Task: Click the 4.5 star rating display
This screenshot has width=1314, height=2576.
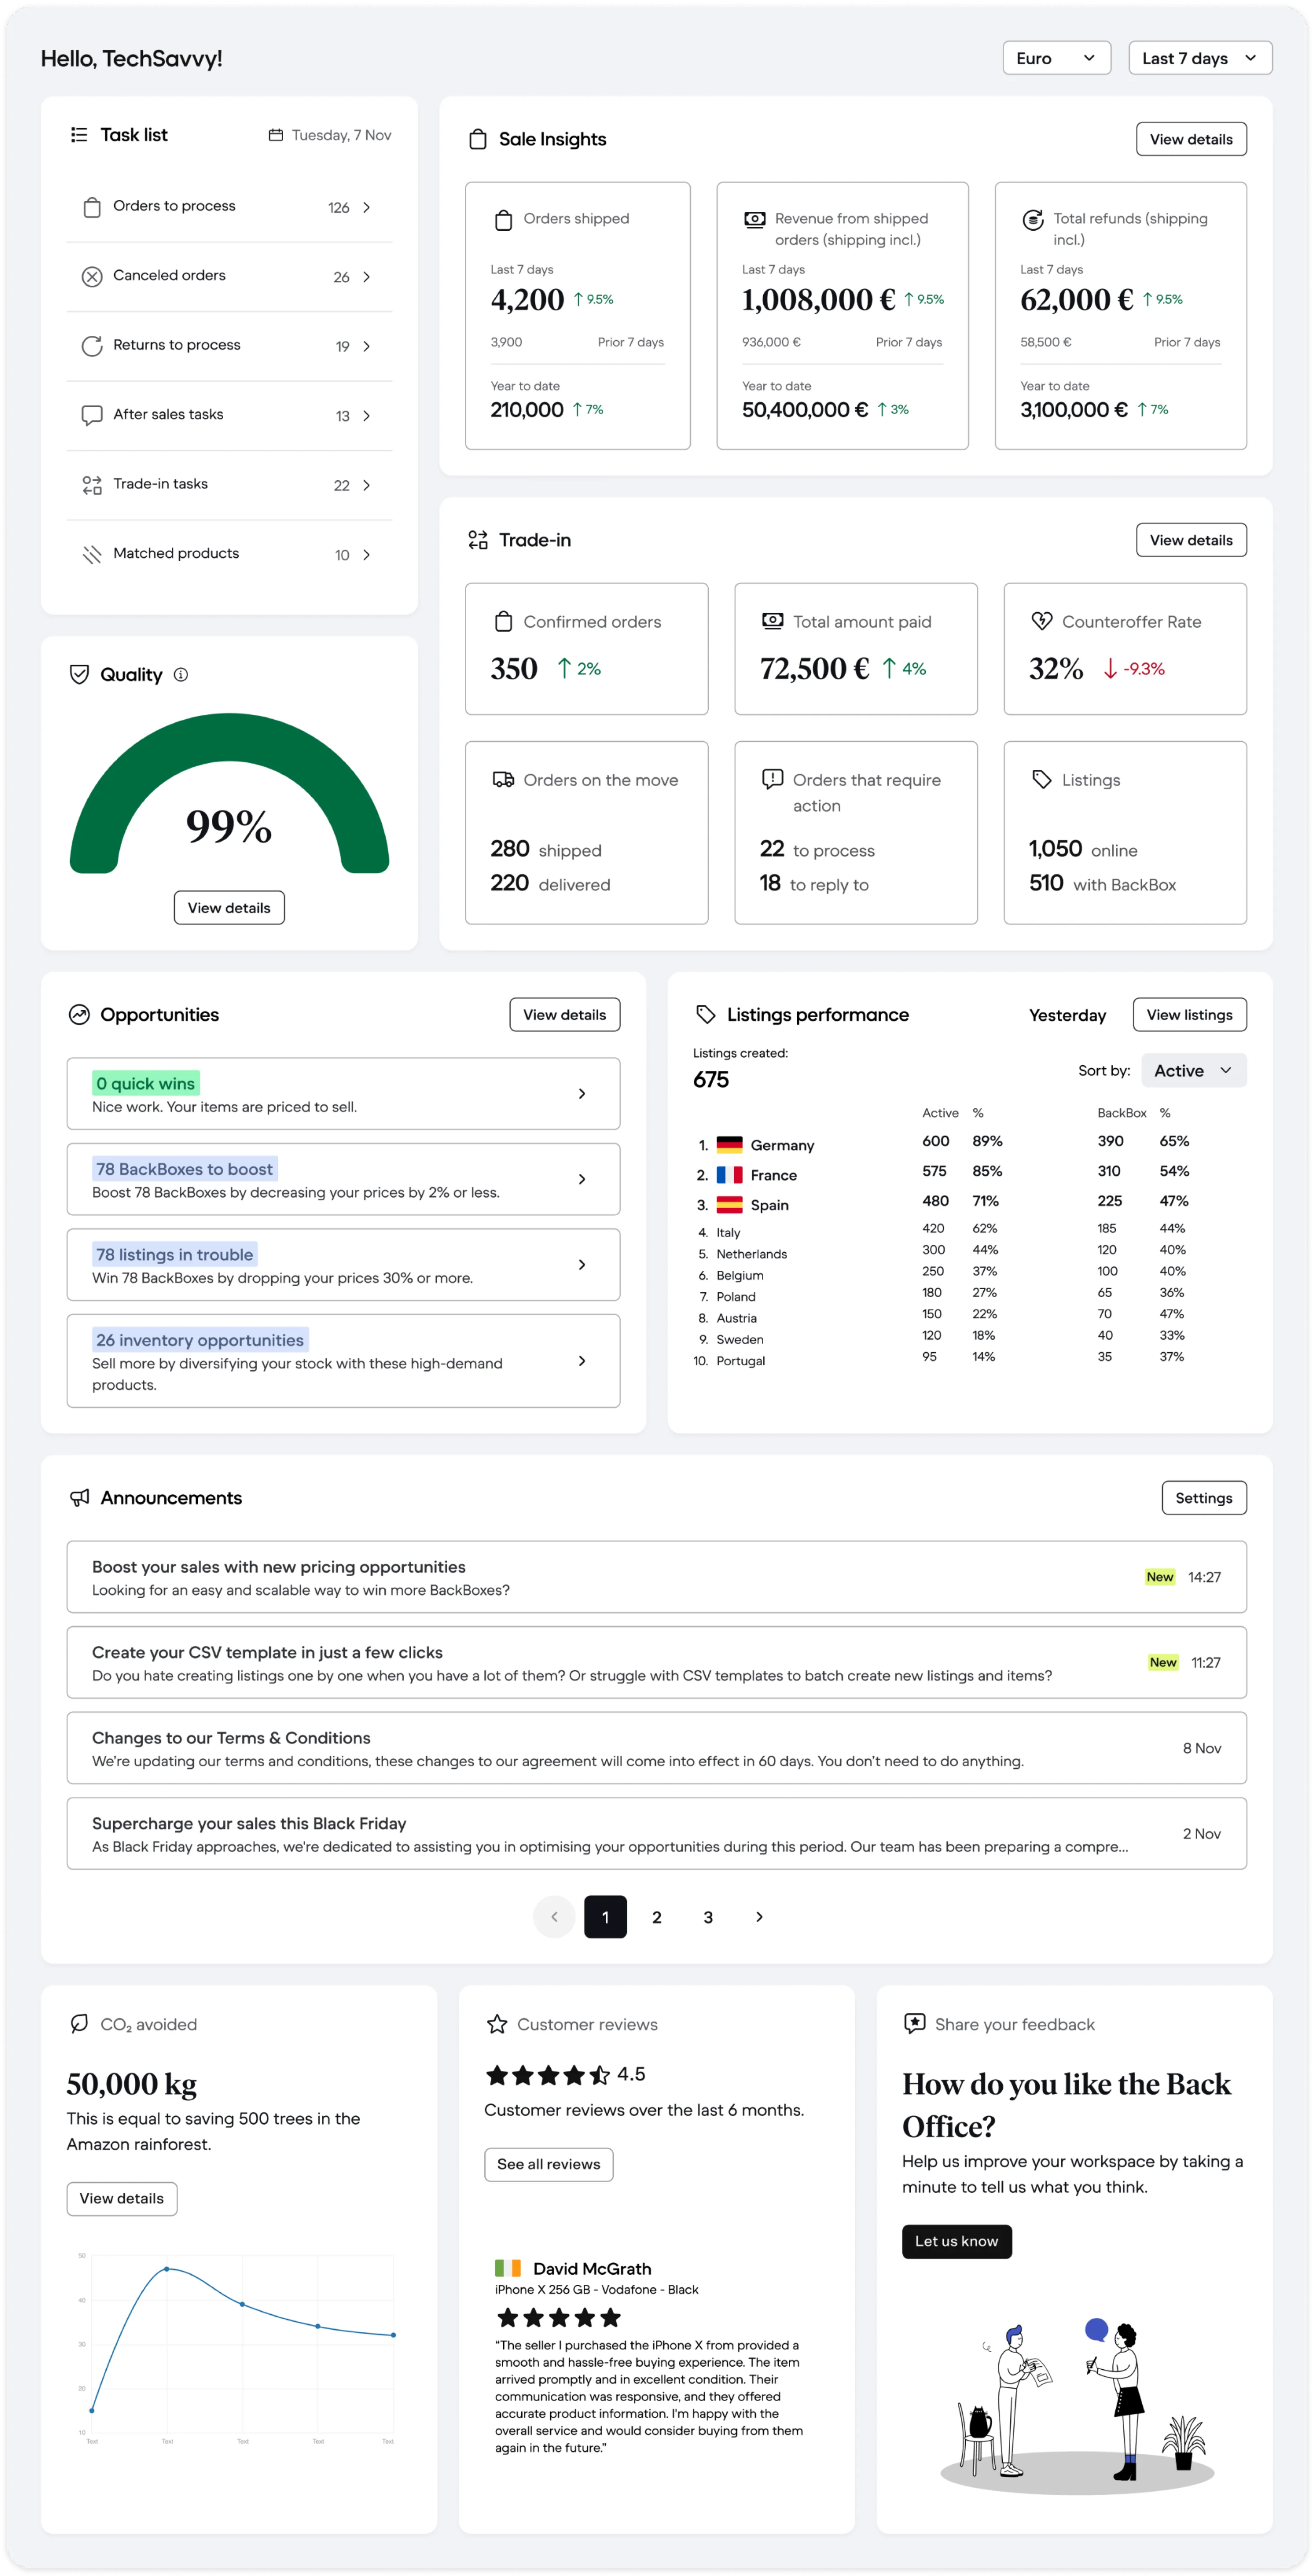Action: (x=565, y=2075)
